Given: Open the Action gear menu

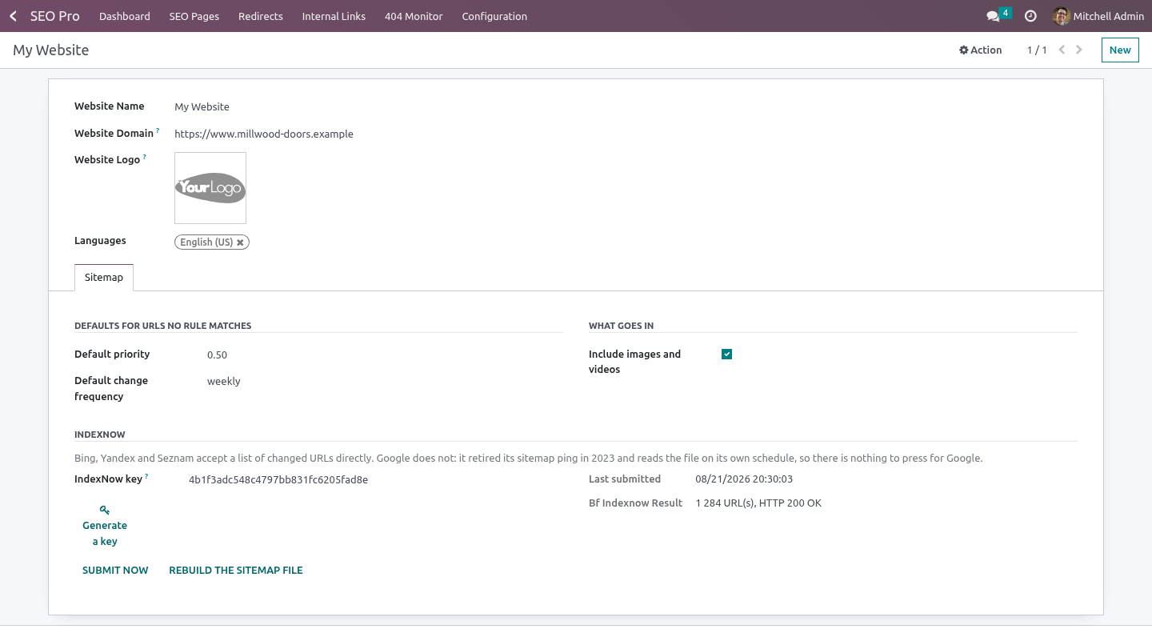Looking at the screenshot, I should coord(981,50).
